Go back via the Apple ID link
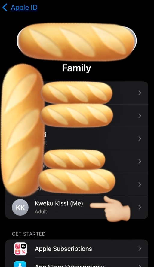 click(24, 8)
